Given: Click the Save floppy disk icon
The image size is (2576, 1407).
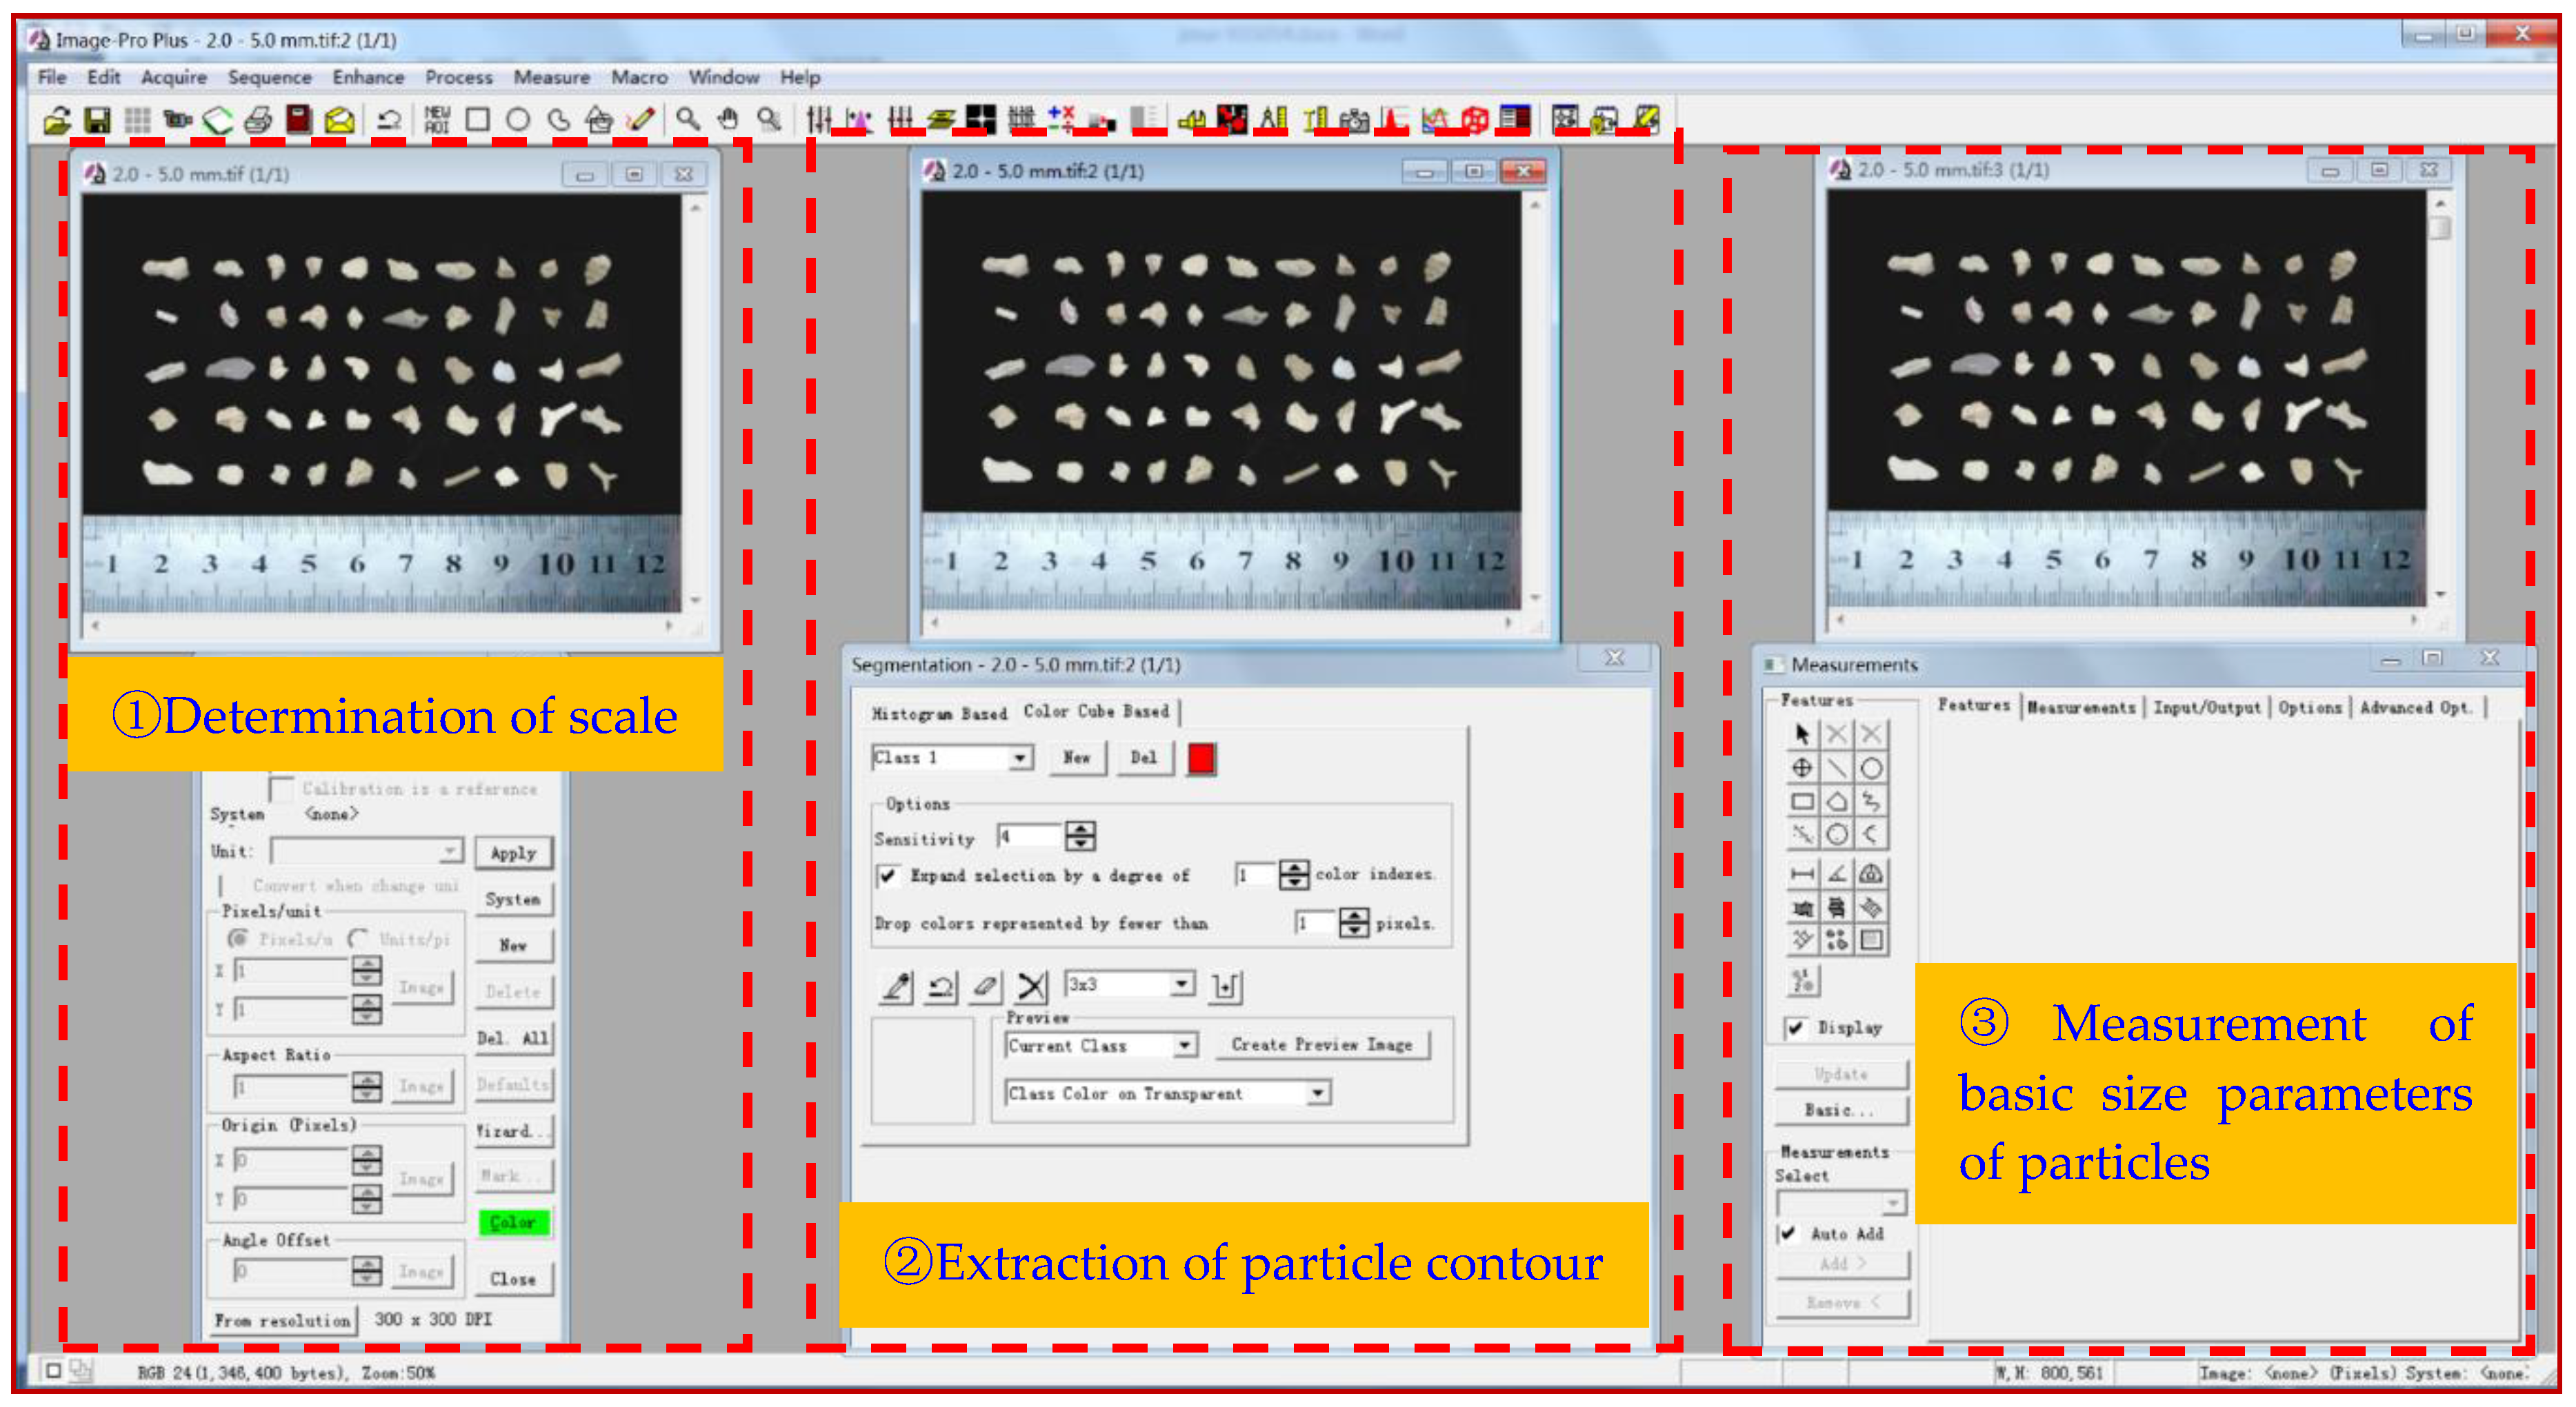Looking at the screenshot, I should (x=97, y=121).
